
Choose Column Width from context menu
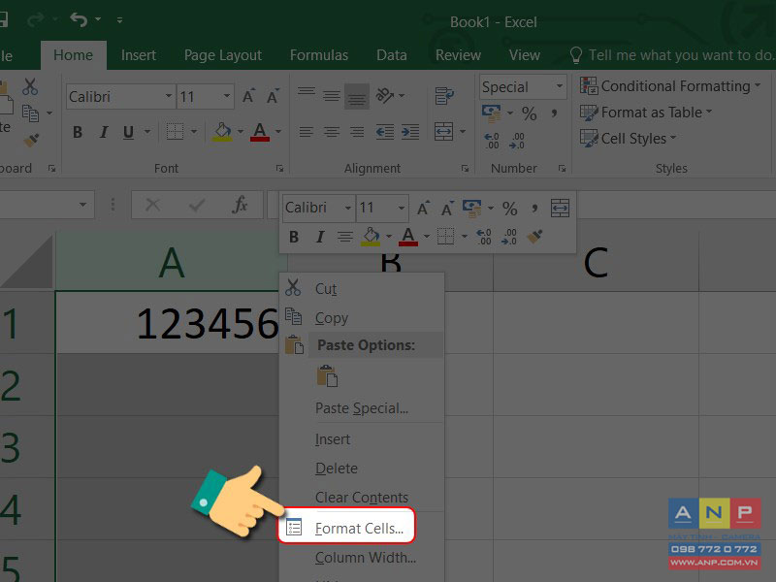pyautogui.click(x=362, y=558)
